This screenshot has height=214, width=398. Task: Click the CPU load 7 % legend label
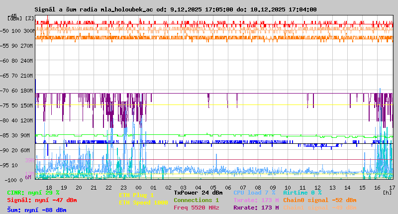click(254, 193)
